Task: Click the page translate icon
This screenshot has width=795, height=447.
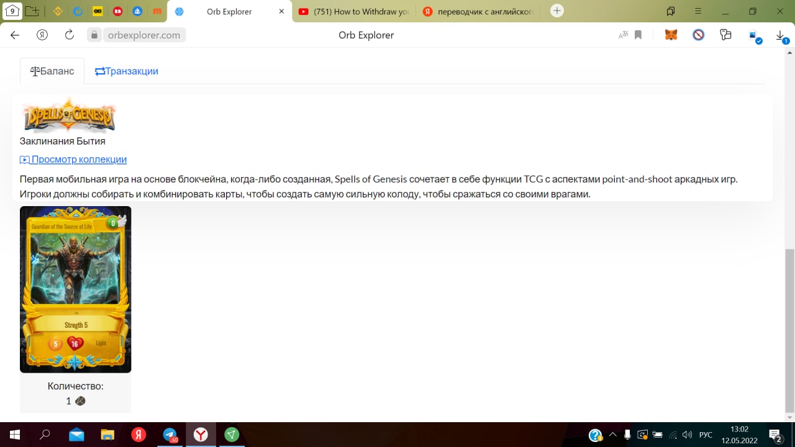Action: [623, 35]
